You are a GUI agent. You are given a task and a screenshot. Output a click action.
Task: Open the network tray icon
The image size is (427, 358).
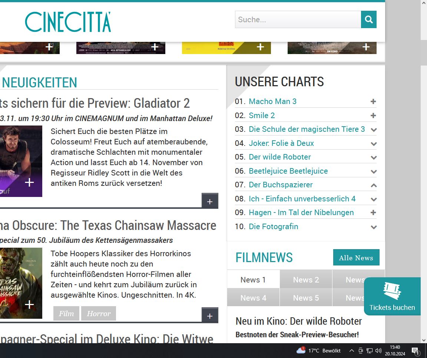pos(369,350)
